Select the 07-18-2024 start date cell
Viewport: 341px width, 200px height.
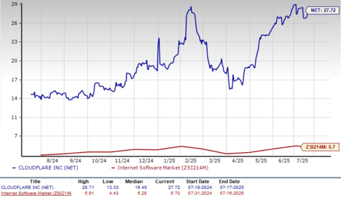tap(200, 187)
